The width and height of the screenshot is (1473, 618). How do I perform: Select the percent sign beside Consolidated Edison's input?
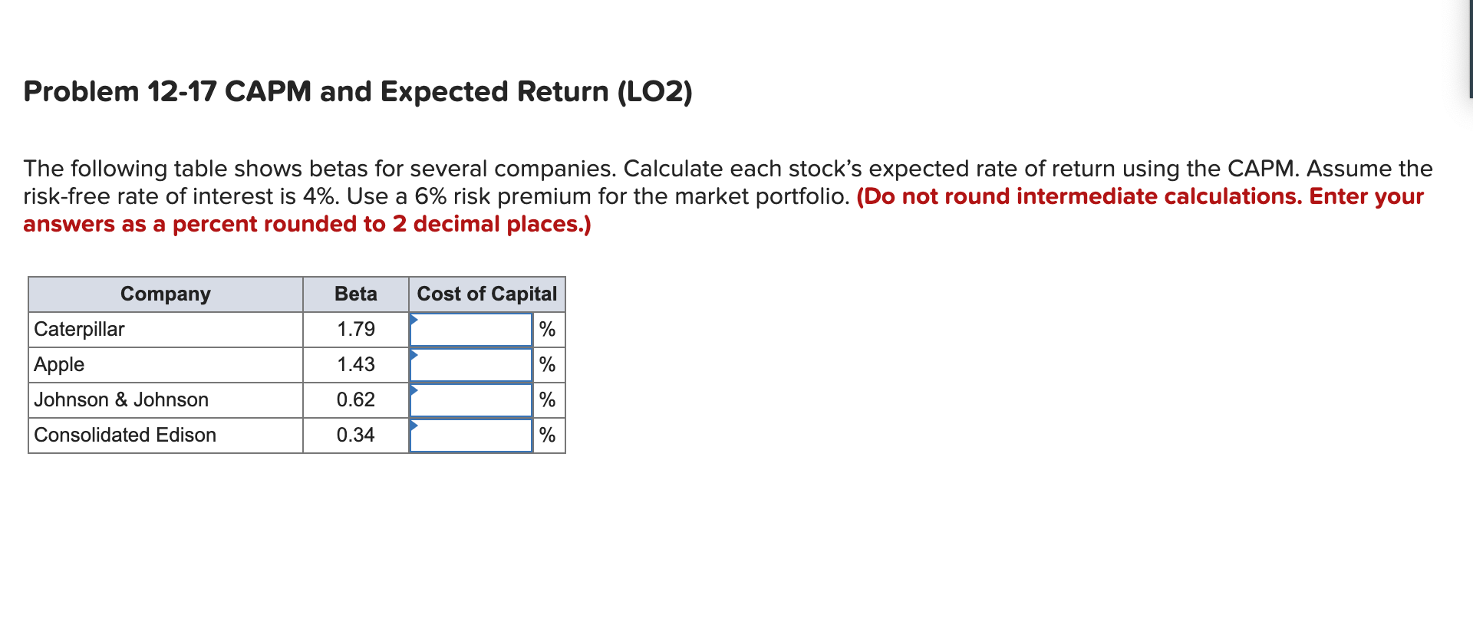tap(547, 435)
